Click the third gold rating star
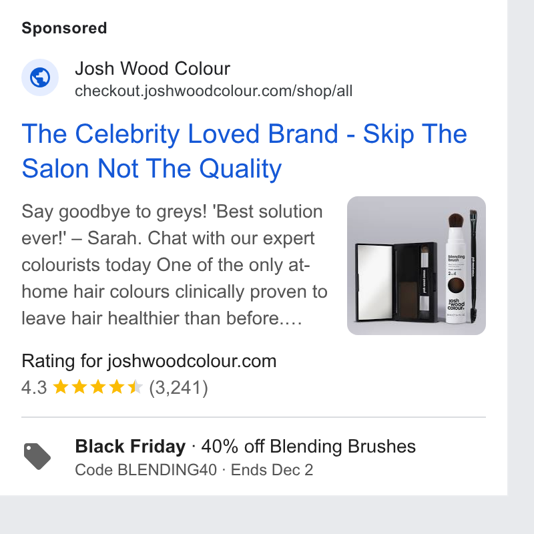 [98, 387]
